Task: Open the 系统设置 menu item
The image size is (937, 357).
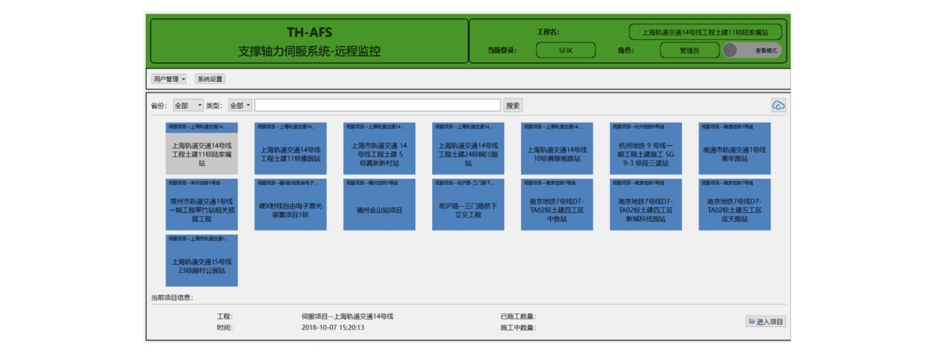Action: (210, 79)
